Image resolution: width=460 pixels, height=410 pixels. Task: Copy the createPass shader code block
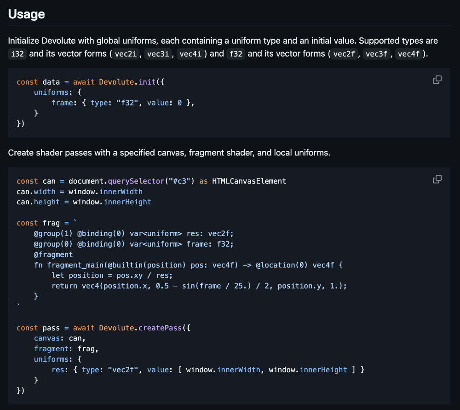tap(437, 179)
